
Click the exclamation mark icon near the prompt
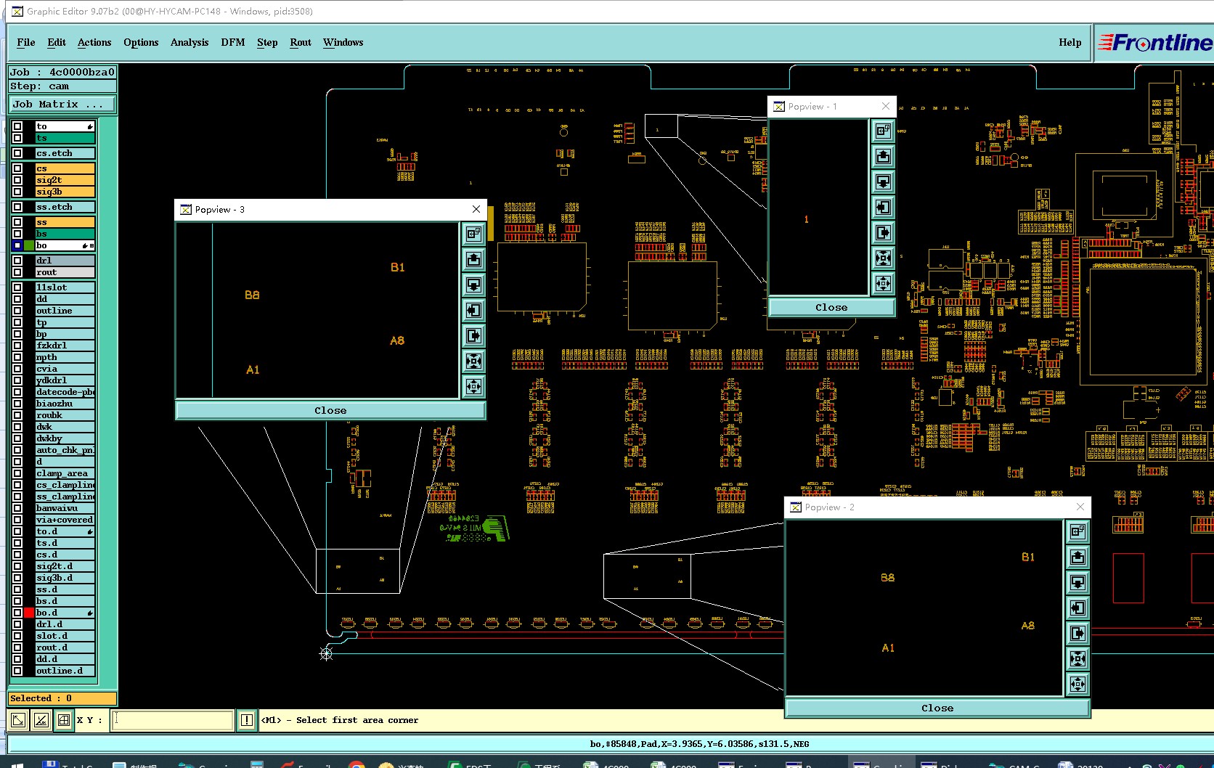[x=247, y=720]
